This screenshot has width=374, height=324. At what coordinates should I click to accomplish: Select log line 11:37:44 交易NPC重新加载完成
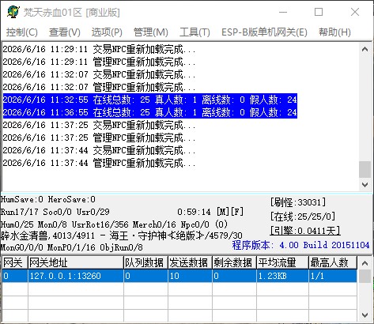point(99,150)
